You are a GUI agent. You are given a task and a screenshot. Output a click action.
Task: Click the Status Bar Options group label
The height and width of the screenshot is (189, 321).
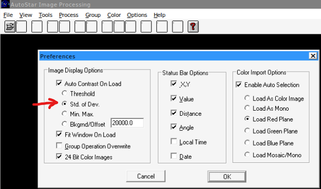(x=185, y=73)
